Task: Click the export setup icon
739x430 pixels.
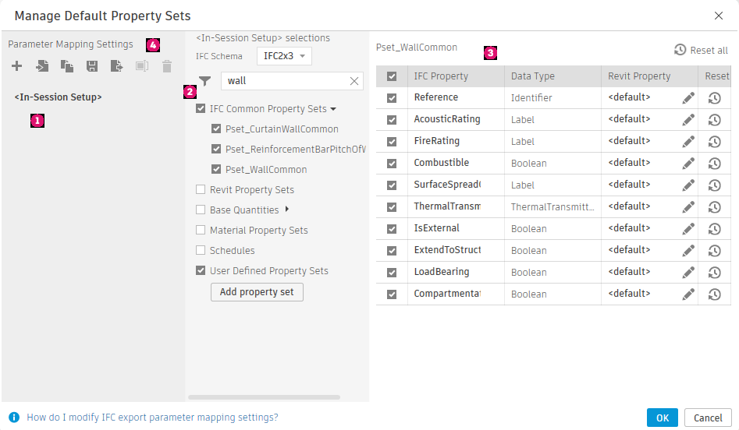Action: (x=116, y=67)
